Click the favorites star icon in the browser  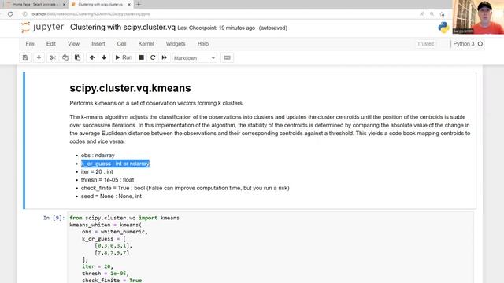442,14
